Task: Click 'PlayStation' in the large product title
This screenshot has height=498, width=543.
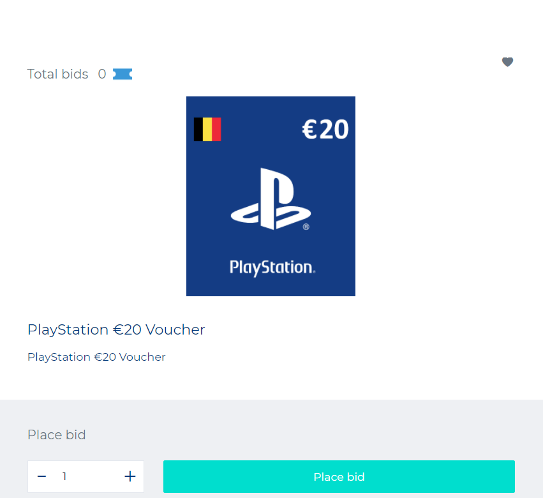Action: click(68, 330)
